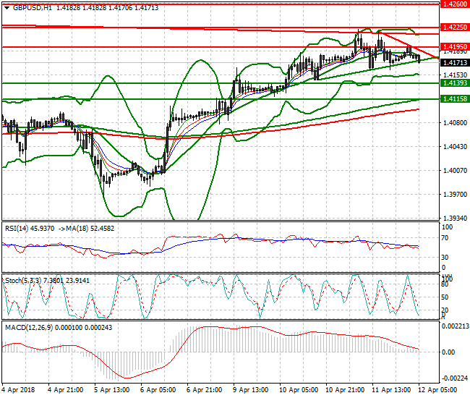Click the 1.40800 price axis value

[455, 123]
